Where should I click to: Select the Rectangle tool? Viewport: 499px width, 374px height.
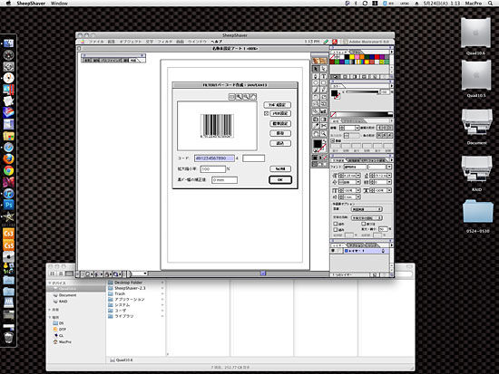pyautogui.click(x=323, y=83)
